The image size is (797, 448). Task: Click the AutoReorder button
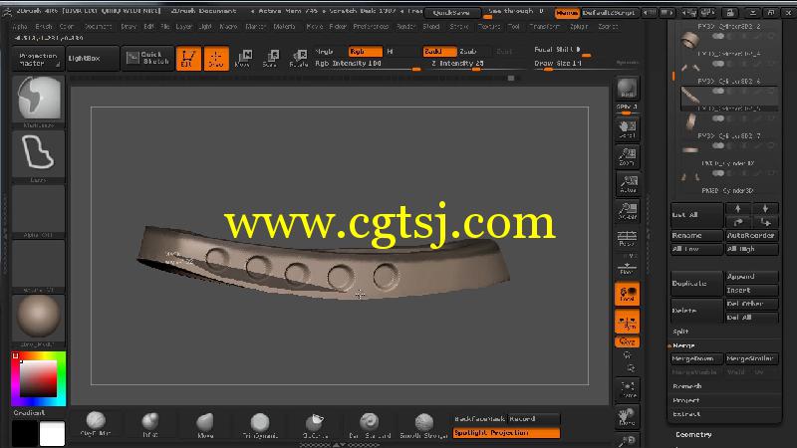click(x=751, y=236)
